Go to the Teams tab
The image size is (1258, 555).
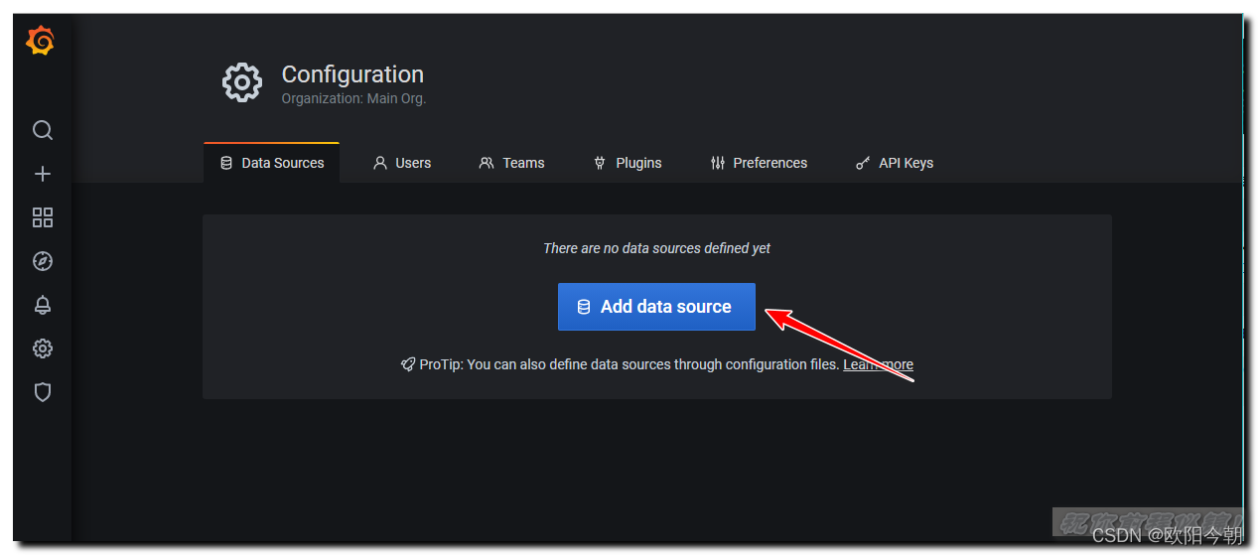point(512,163)
